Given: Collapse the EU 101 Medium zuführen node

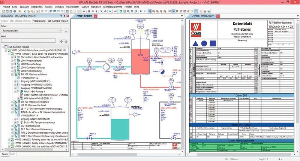Looking at the screenshot, I should [12, 75].
